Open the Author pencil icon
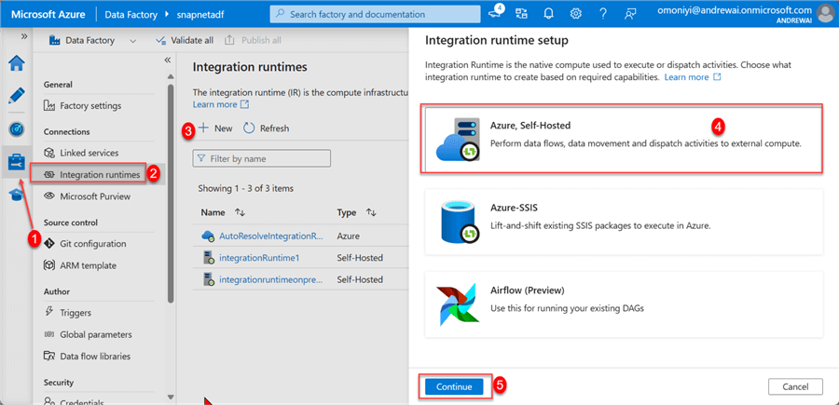This screenshot has width=839, height=405. [x=17, y=96]
